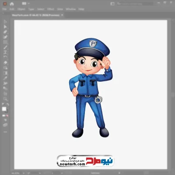
Task: Select the Rectangle shape tool
Action: pos(5,42)
